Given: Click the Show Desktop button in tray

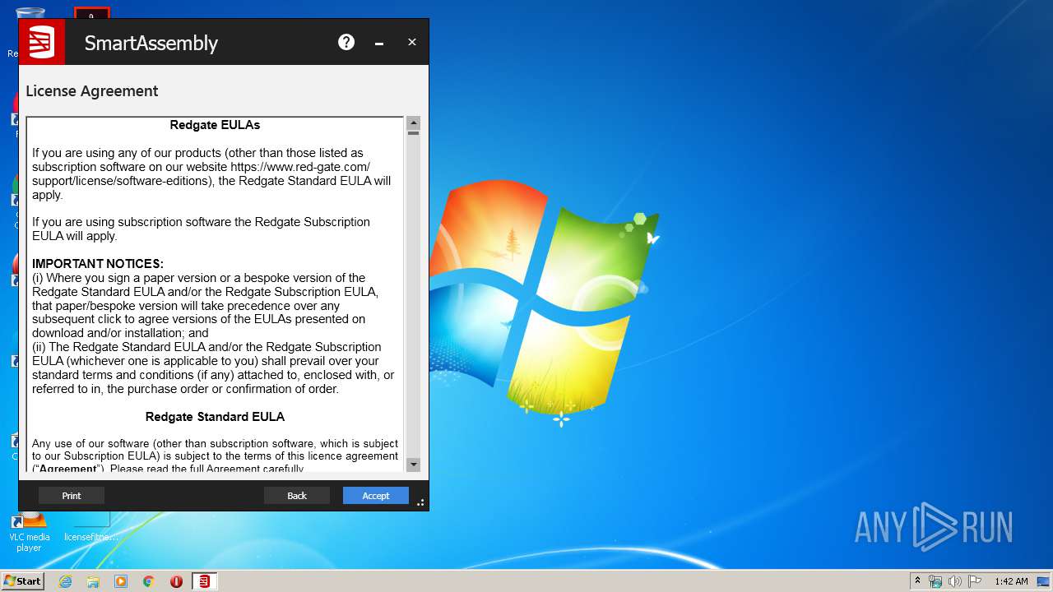Looking at the screenshot, I should coord(1043,581).
